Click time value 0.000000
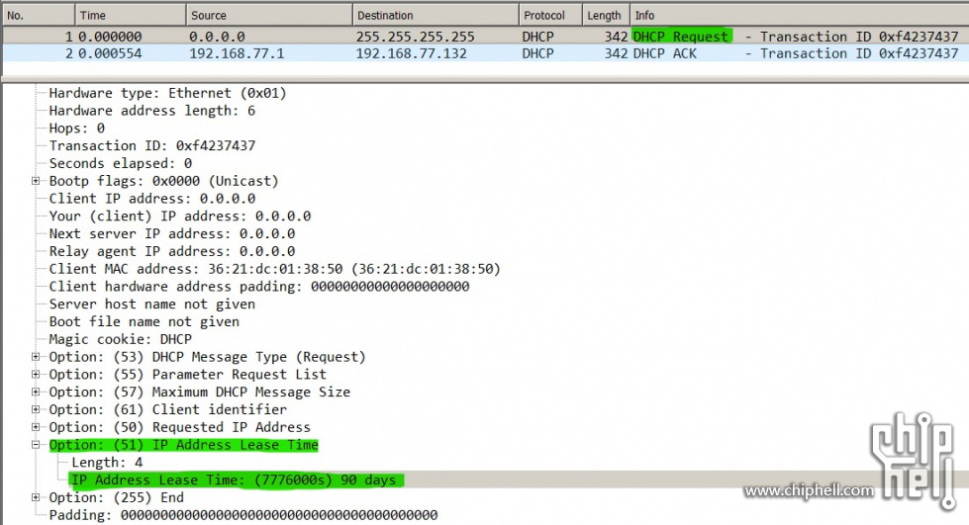The width and height of the screenshot is (969, 525). 110,37
